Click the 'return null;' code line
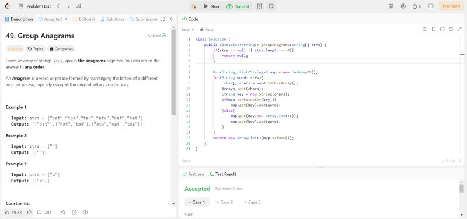 click(x=235, y=55)
